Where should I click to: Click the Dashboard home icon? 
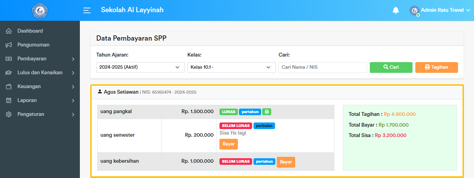9,31
